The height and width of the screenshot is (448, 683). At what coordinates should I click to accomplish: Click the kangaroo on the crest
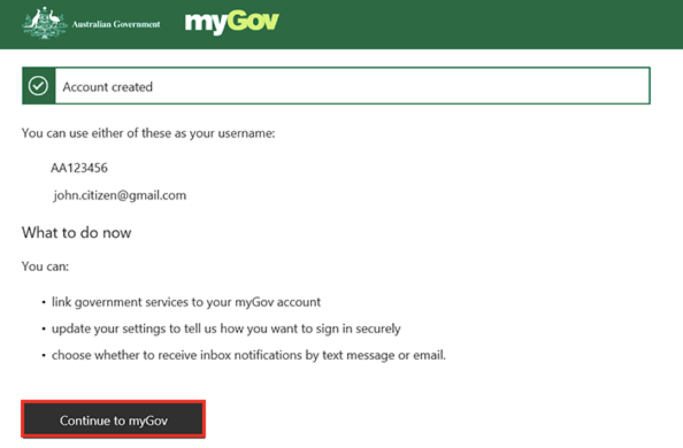pos(33,19)
